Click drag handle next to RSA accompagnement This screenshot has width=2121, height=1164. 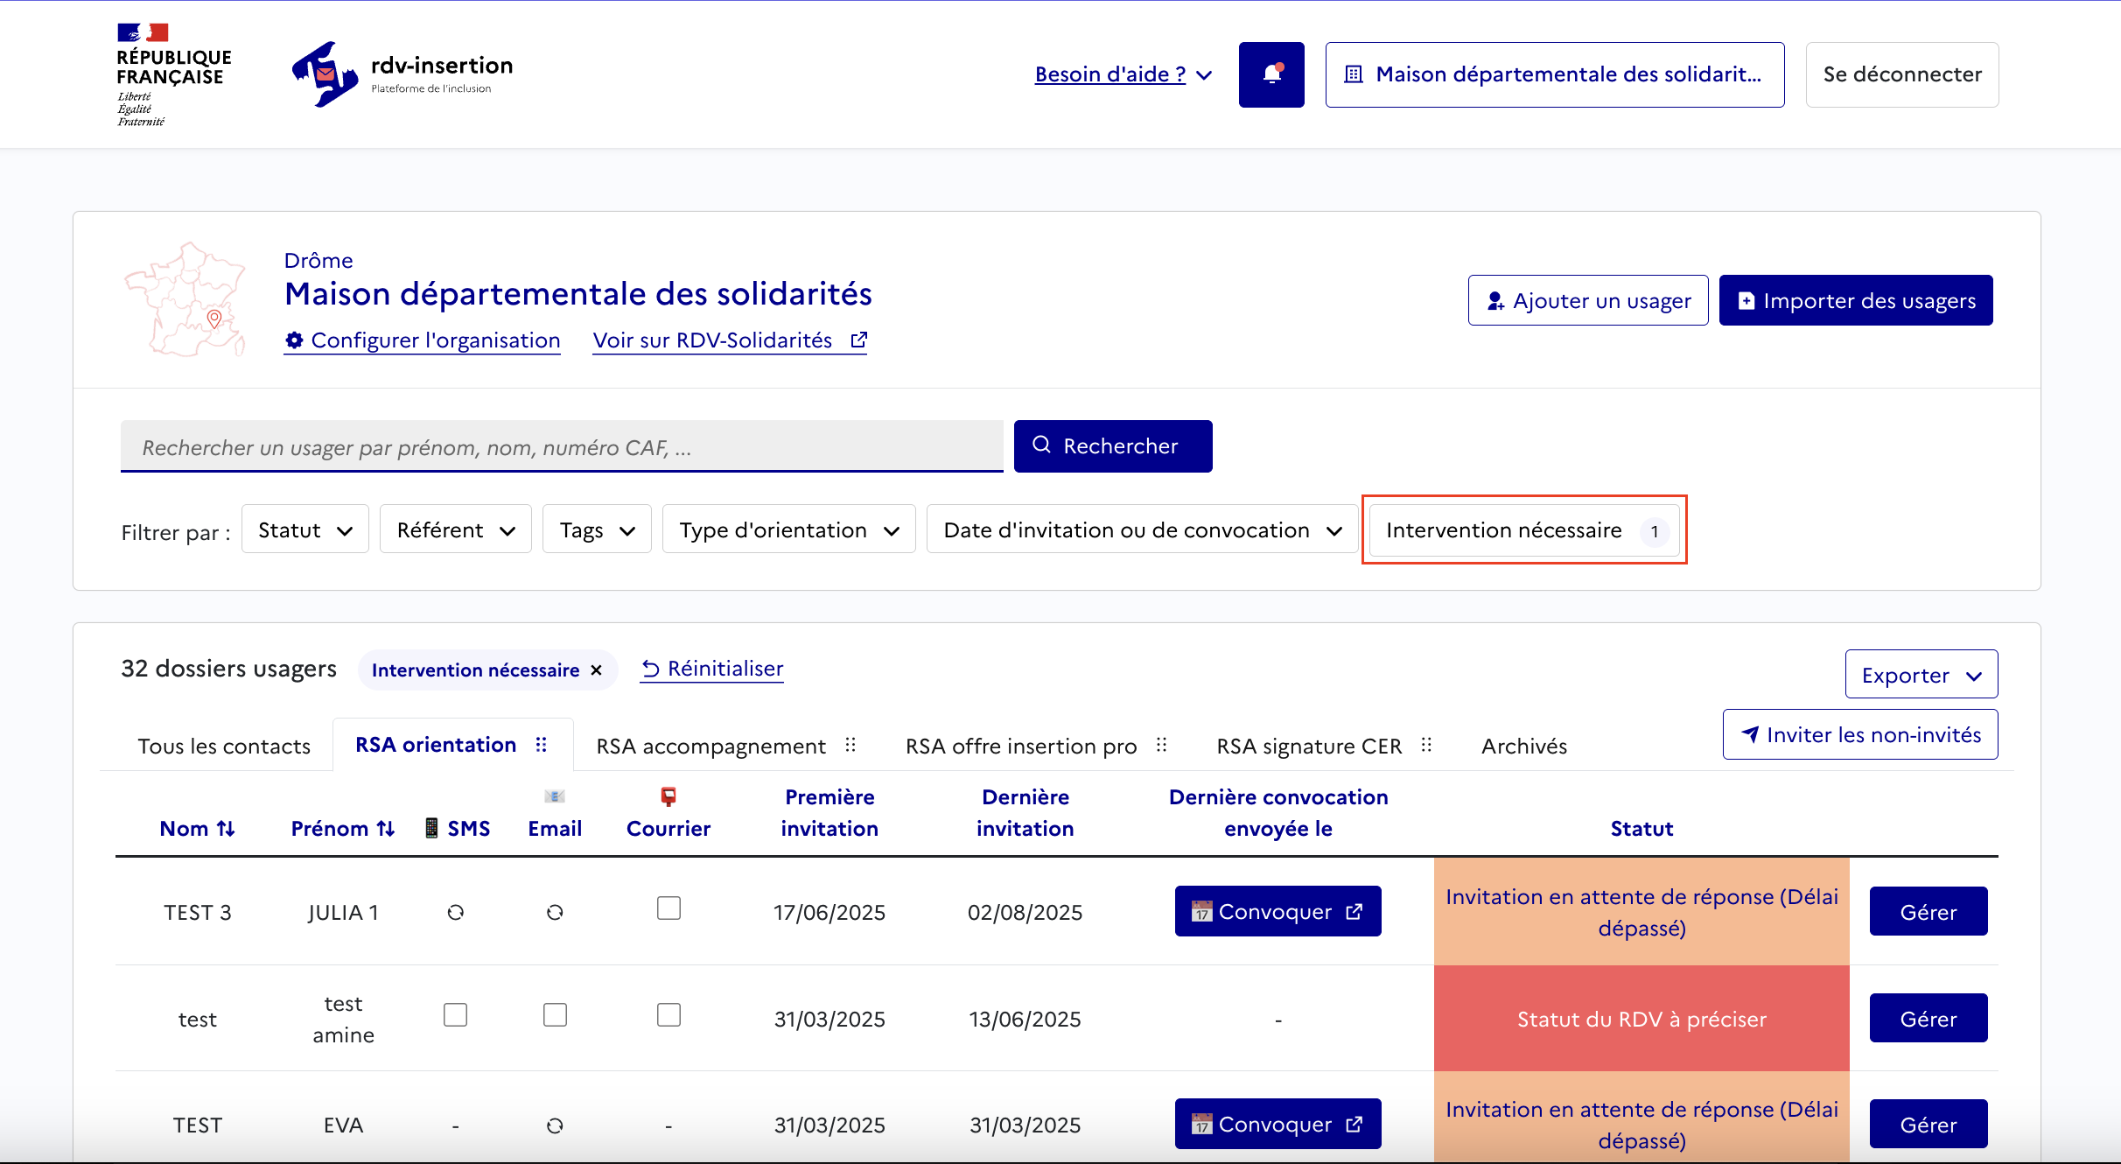[850, 745]
